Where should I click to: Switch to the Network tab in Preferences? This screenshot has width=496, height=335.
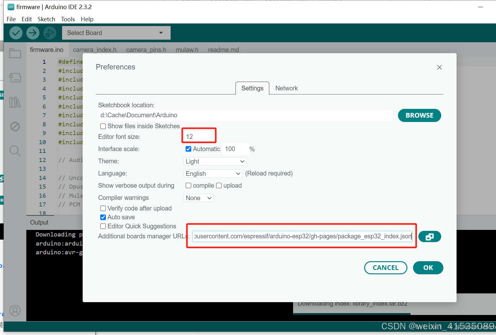click(287, 88)
